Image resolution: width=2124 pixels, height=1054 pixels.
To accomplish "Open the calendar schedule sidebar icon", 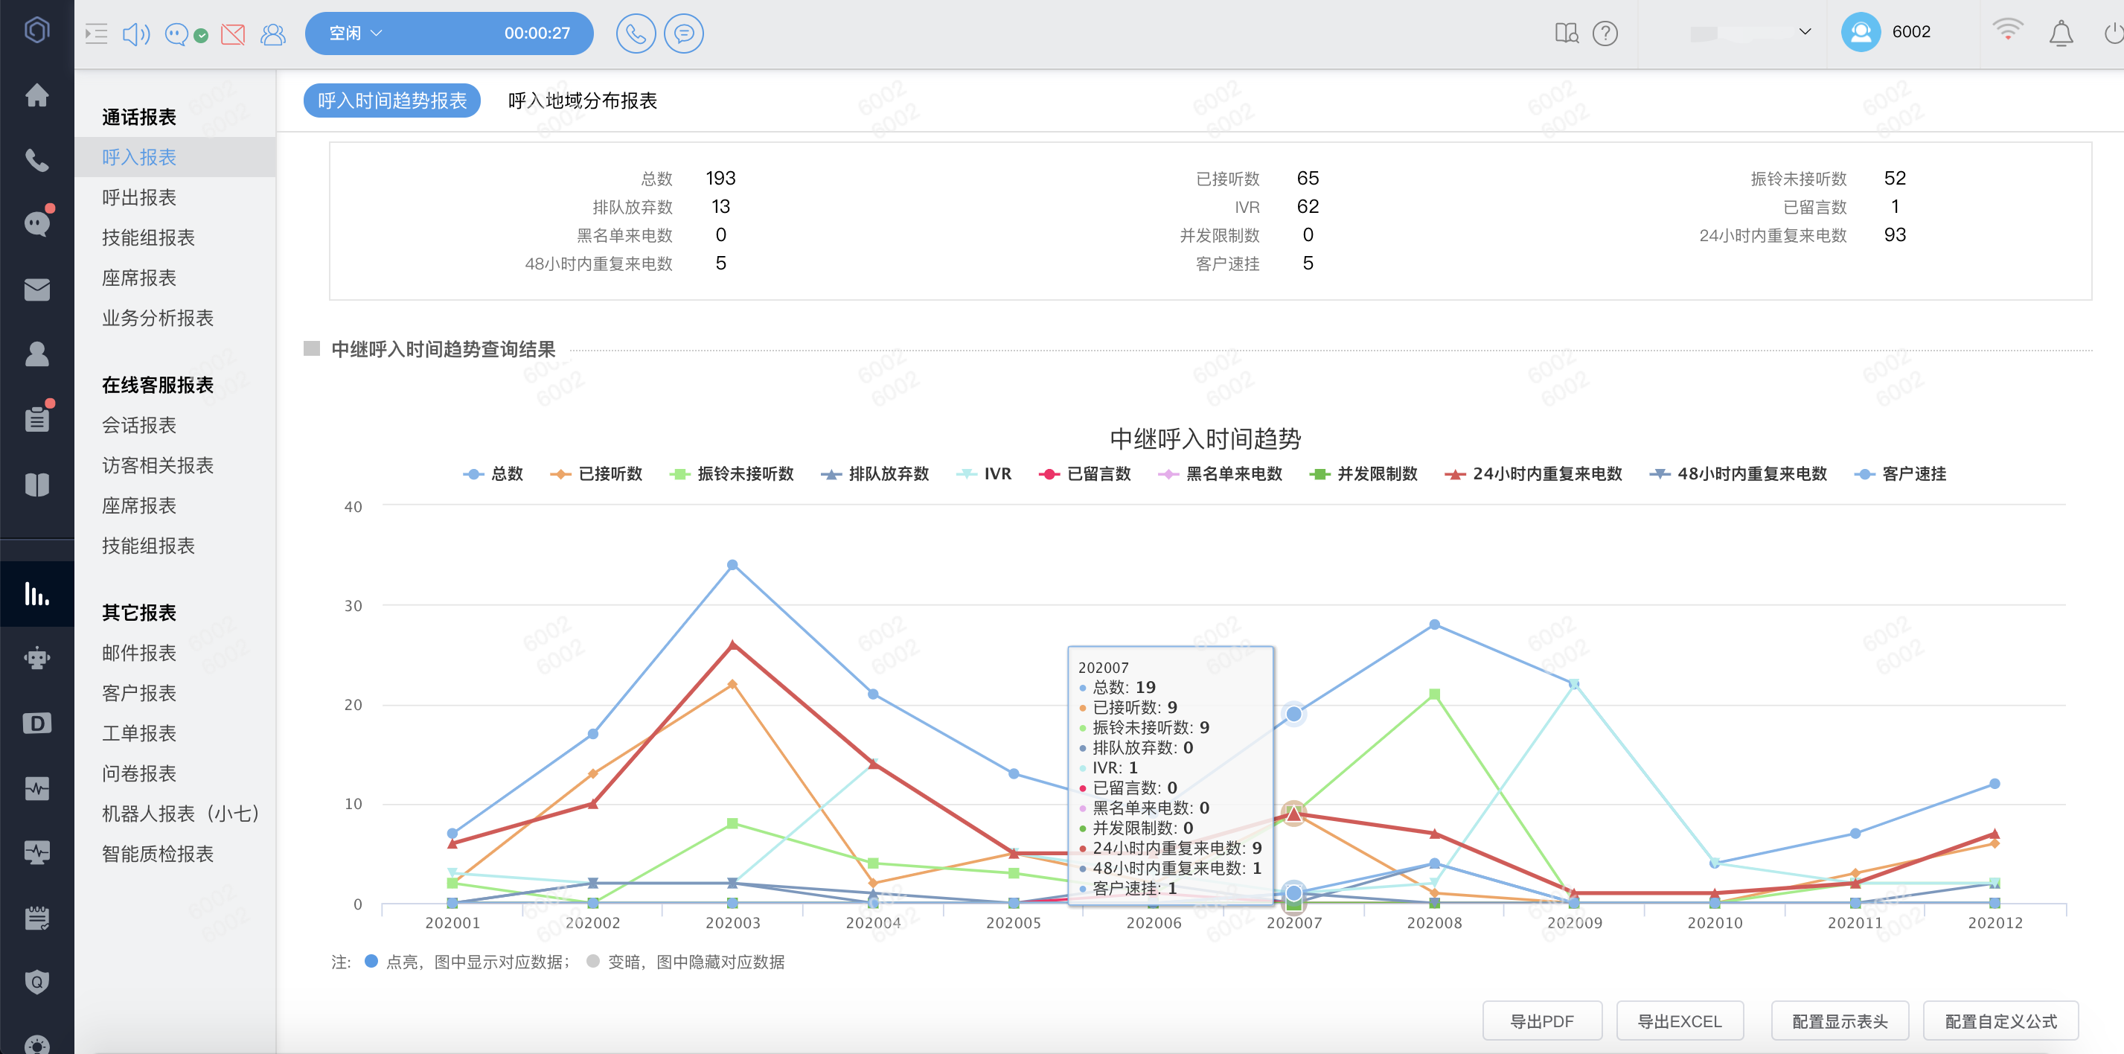I will (36, 917).
